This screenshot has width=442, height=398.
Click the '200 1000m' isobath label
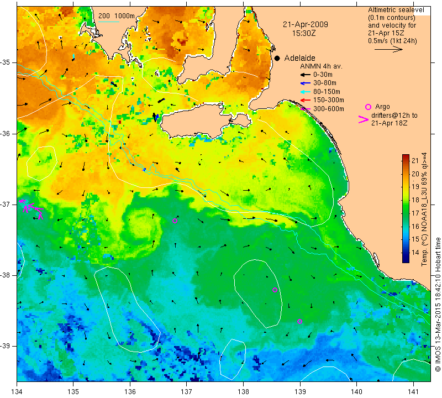tap(117, 16)
